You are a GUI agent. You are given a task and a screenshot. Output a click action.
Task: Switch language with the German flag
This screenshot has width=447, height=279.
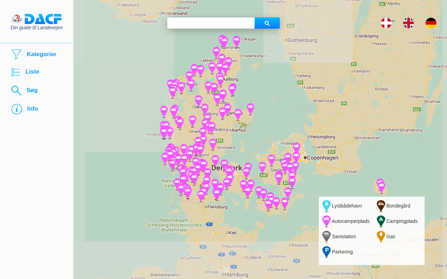431,23
